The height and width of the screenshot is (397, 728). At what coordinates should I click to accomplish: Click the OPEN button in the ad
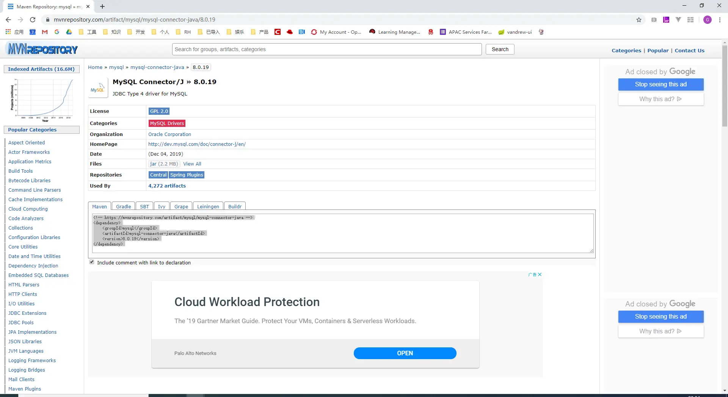pyautogui.click(x=405, y=353)
